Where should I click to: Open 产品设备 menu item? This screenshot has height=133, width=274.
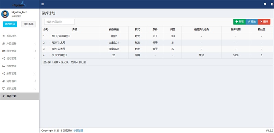[x=20, y=44]
